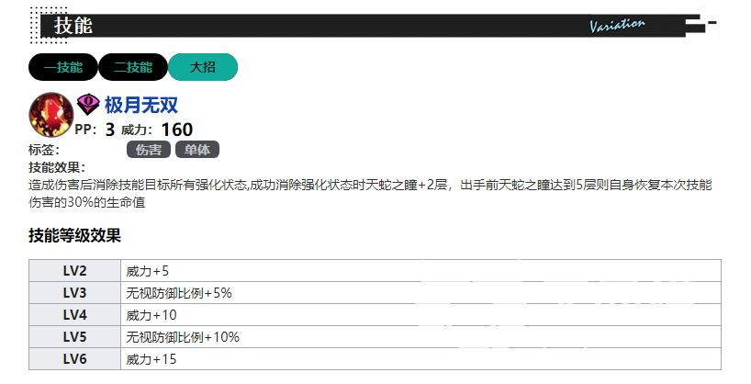The height and width of the screenshot is (384, 751).
Task: Switch to the 一技能 tab
Action: (x=62, y=67)
